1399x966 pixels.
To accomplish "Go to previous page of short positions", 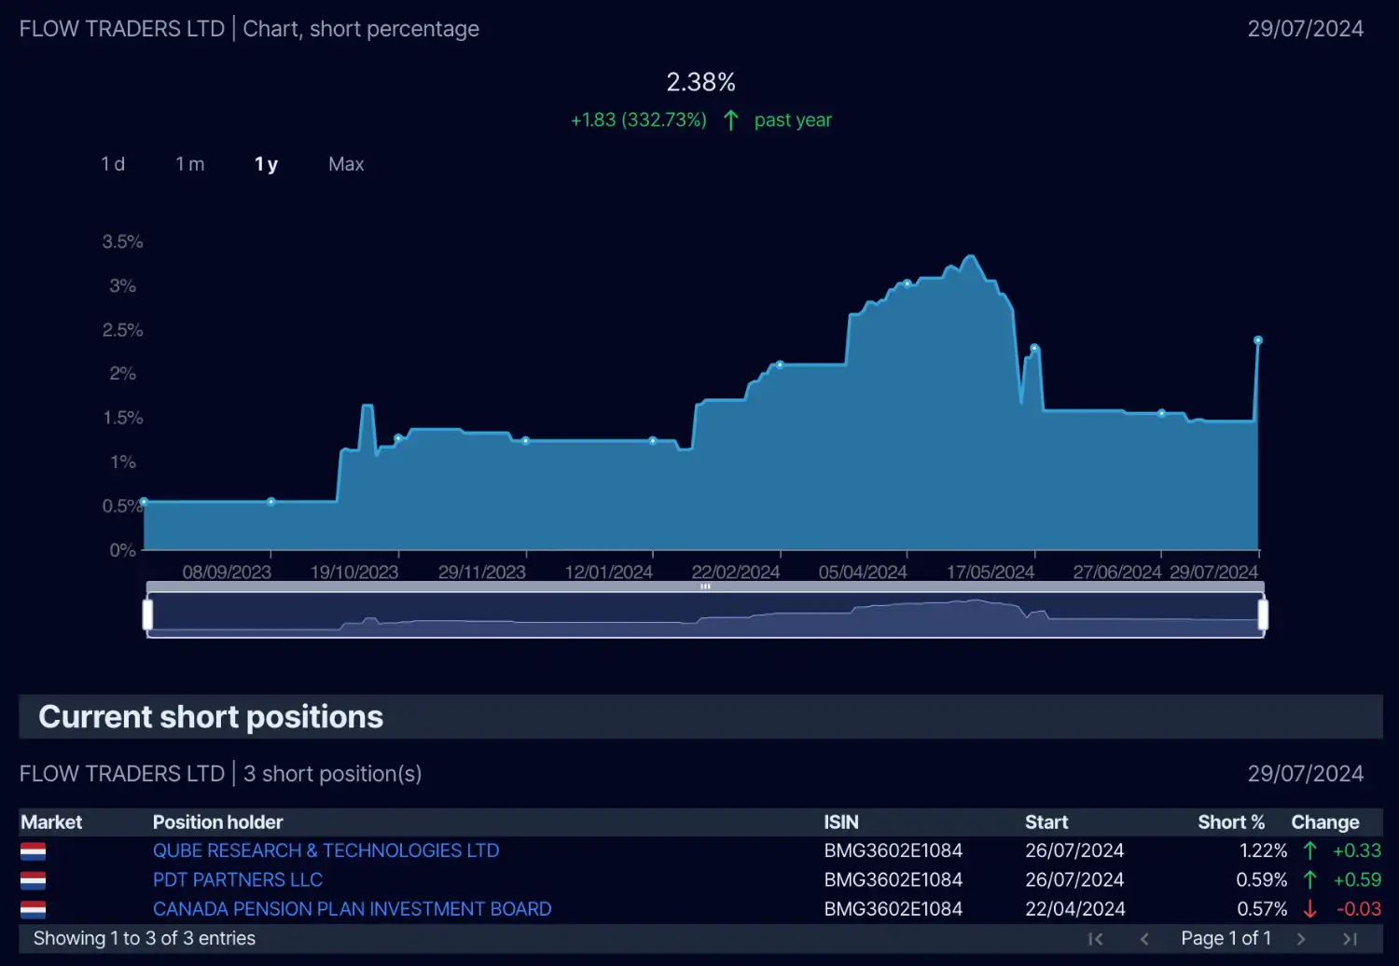I will [x=1144, y=939].
